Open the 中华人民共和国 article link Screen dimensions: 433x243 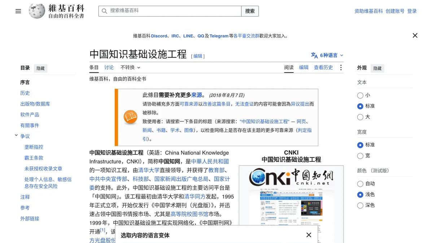tap(210, 162)
